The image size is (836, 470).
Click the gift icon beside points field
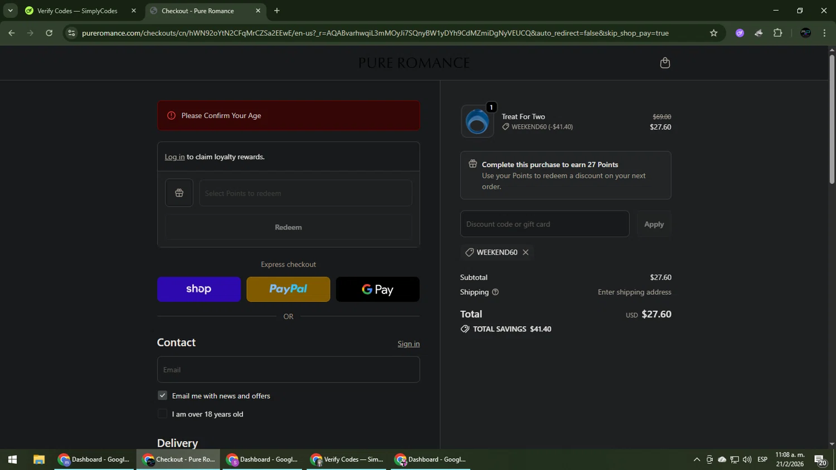click(179, 193)
